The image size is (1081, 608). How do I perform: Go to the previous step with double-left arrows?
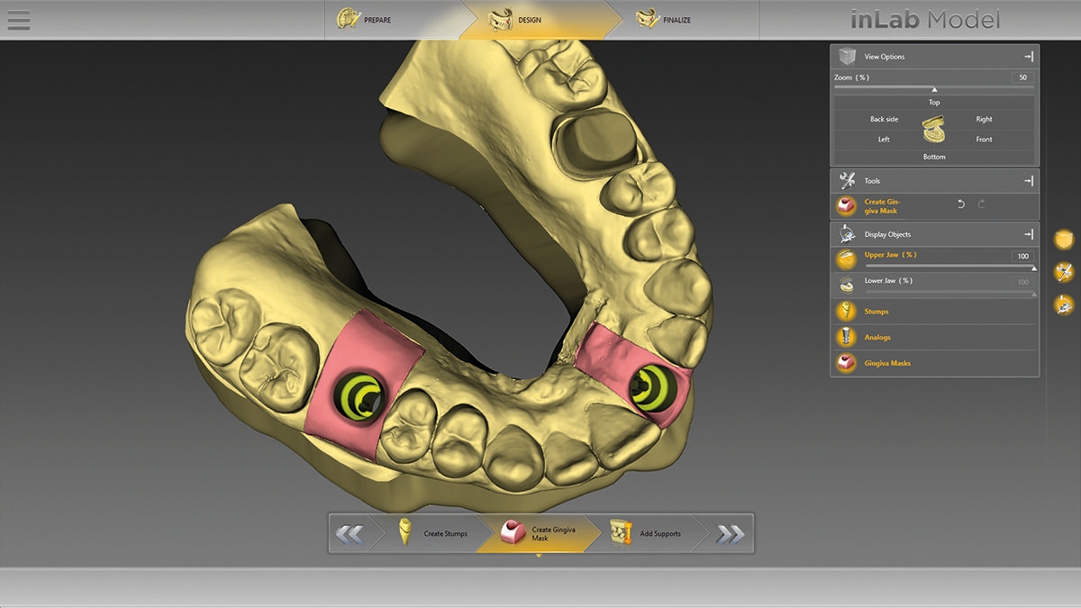pos(350,534)
